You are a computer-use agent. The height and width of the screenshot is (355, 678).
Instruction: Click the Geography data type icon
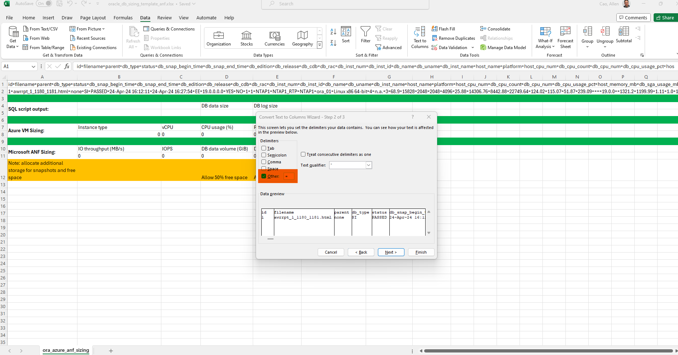(302, 35)
